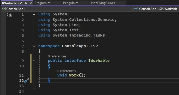The image size is (179, 95).
Task: Switch to the Program.cs tab
Action: (x=42, y=3)
